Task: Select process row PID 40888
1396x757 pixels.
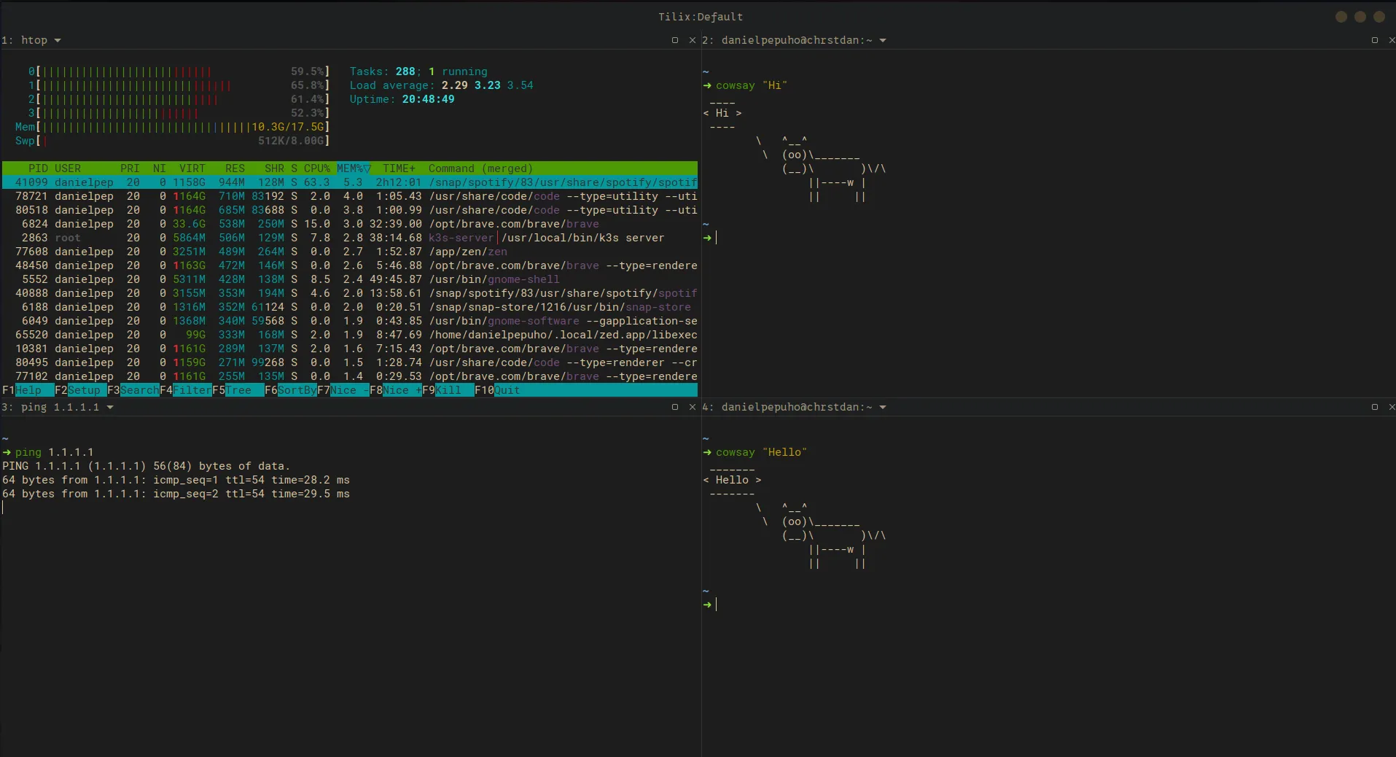Action: pyautogui.click(x=350, y=293)
